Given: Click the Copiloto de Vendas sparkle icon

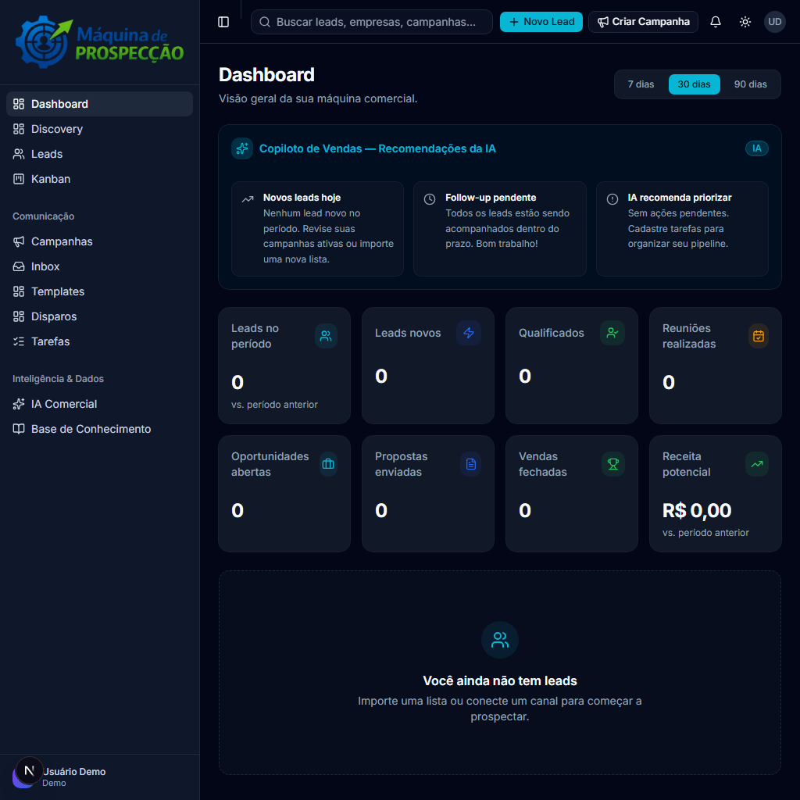Looking at the screenshot, I should point(242,148).
